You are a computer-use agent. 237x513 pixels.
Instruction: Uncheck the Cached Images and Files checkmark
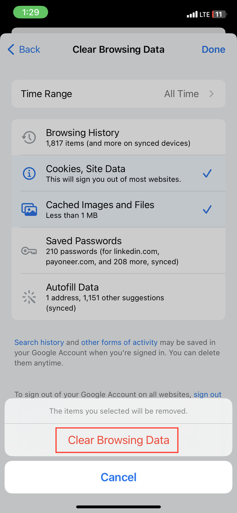coord(207,209)
